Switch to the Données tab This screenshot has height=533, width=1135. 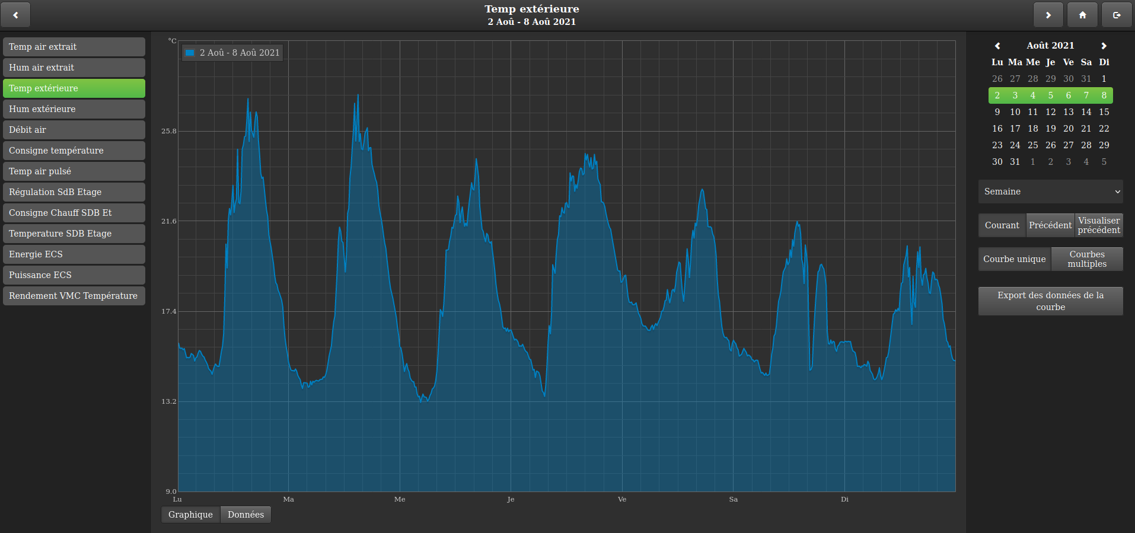pyautogui.click(x=246, y=515)
